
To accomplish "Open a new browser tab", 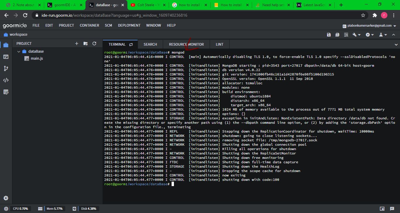I will click(341, 5).
